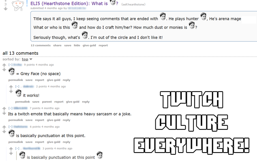
Task: Click 'give gold' under the post
Action: coord(89,45)
